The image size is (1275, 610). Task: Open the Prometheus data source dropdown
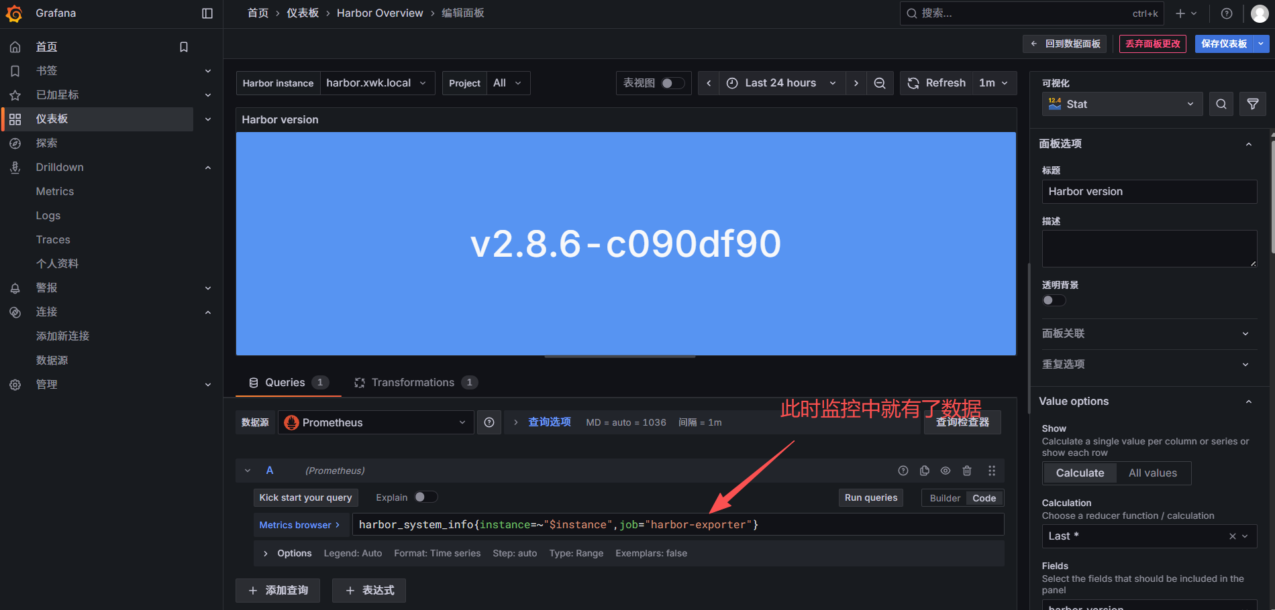click(376, 422)
